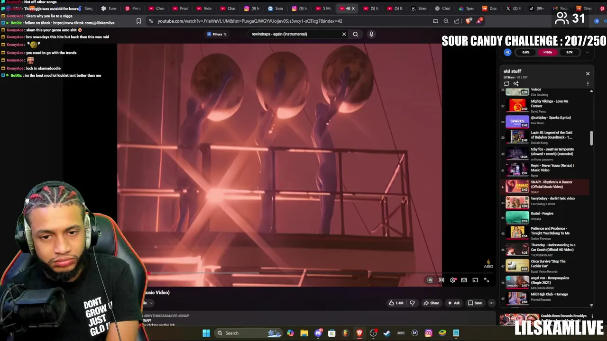Screen dimensions: 607x341
Task: Click the share page icon in address bar
Action: 457,21
